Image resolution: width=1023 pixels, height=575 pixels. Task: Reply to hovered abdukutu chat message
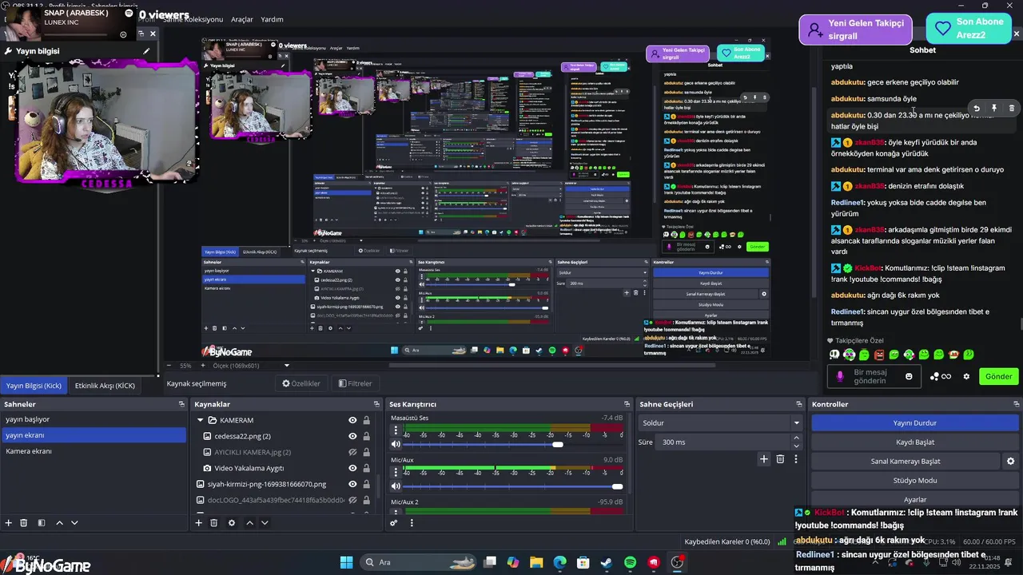point(977,108)
